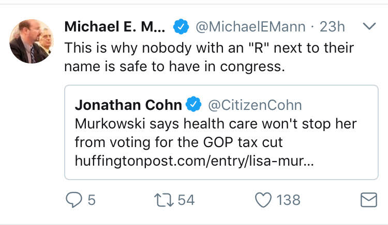View the 138 likes count

288,200
